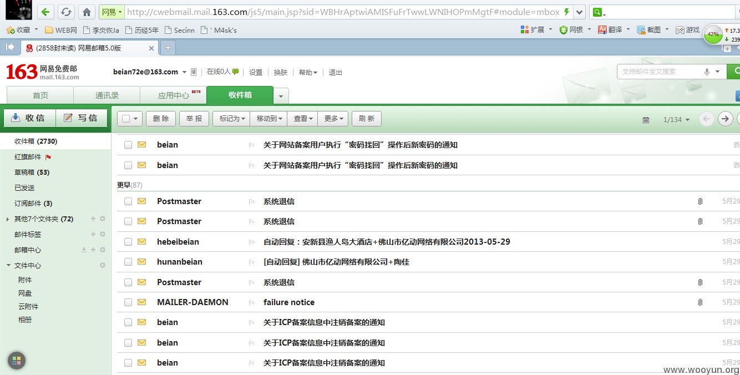Click the 收信 receive mail button
Image resolution: width=740 pixels, height=375 pixels.
tap(30, 118)
